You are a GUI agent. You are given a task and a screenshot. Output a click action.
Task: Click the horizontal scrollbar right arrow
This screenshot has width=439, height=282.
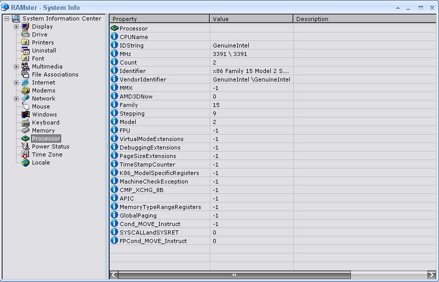pyautogui.click(x=431, y=274)
